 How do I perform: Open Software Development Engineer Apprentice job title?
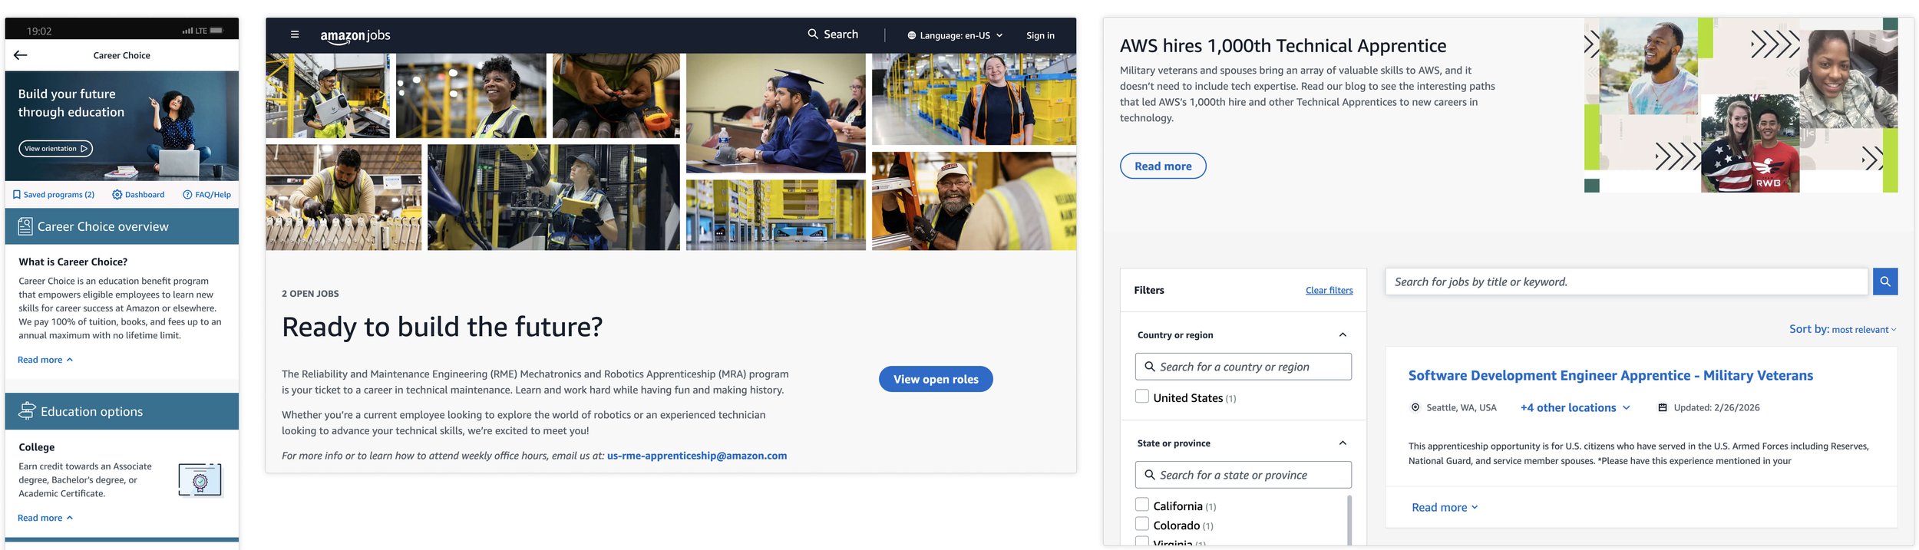(1610, 375)
